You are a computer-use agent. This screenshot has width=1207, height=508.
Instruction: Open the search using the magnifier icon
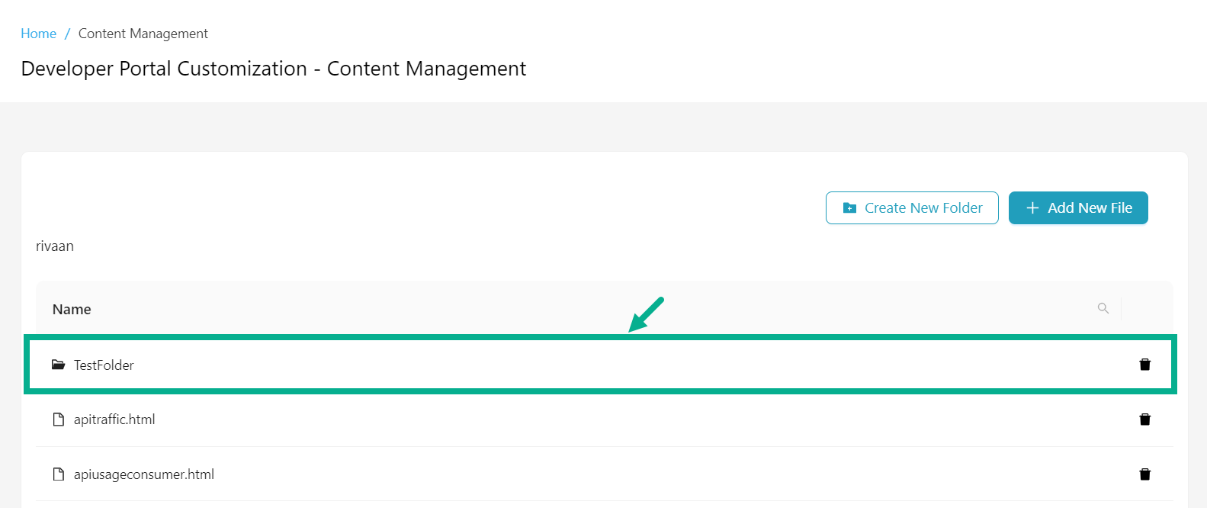click(x=1103, y=308)
